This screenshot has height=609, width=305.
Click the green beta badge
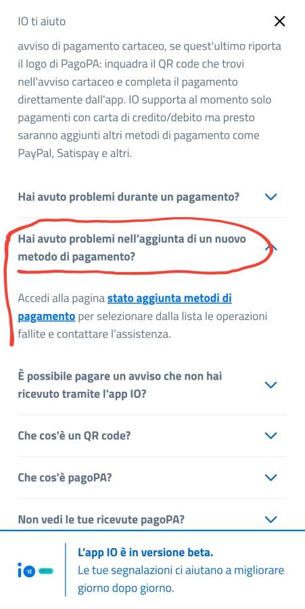[x=46, y=571]
